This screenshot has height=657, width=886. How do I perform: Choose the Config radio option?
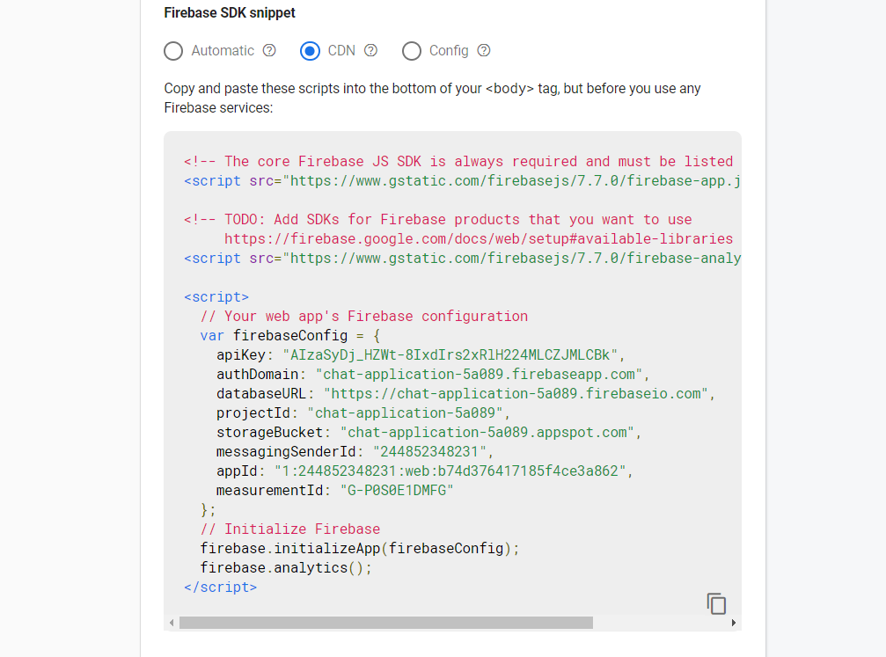411,51
